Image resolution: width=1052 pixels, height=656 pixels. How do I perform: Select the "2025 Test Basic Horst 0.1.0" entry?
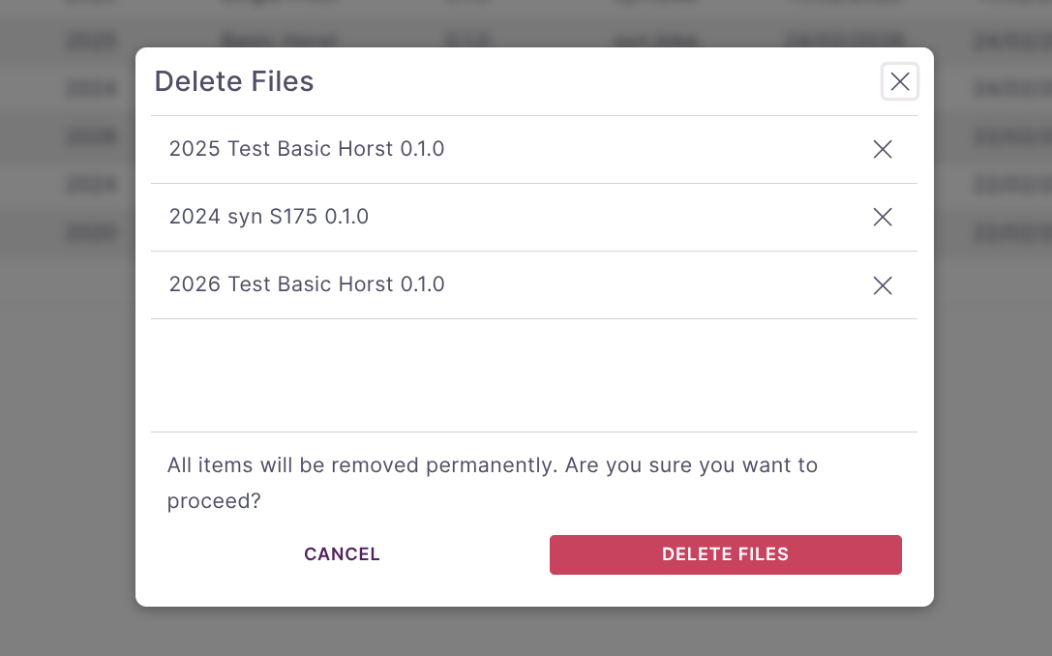coord(306,150)
